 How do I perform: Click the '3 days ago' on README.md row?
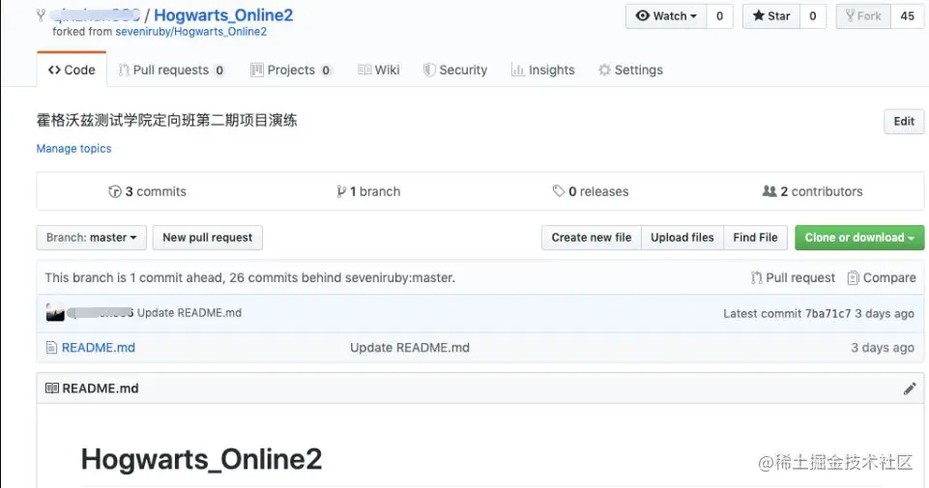pyautogui.click(x=883, y=348)
